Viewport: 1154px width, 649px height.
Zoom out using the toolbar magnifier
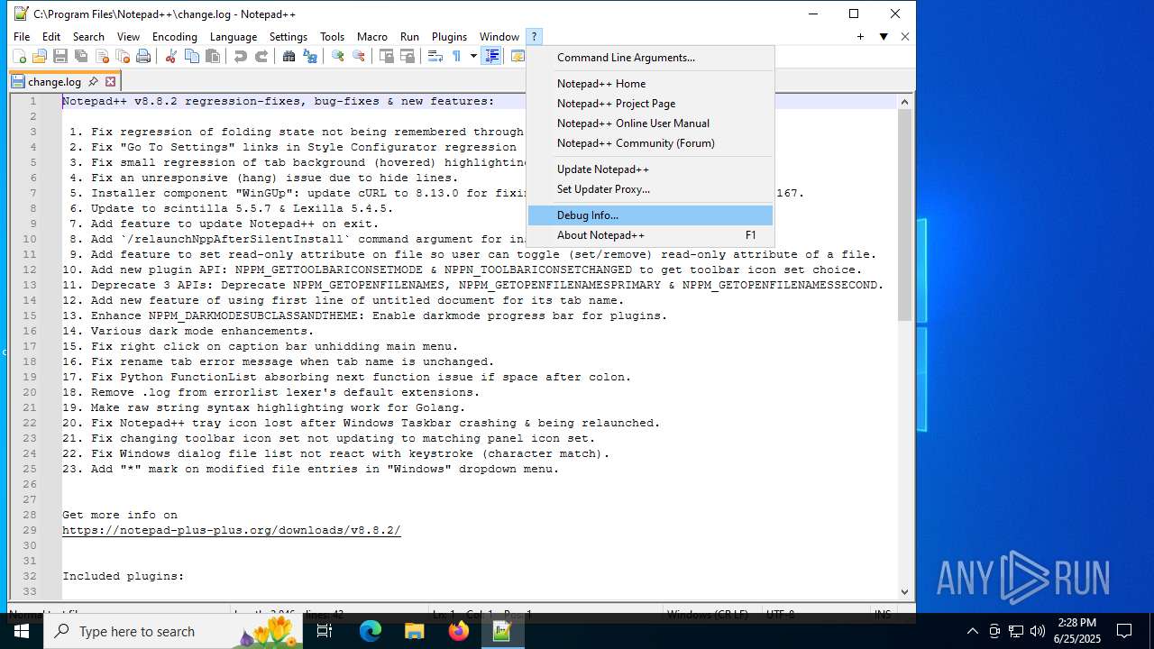click(358, 57)
